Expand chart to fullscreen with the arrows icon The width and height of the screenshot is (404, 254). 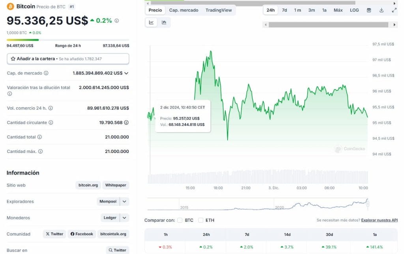pyautogui.click(x=394, y=10)
